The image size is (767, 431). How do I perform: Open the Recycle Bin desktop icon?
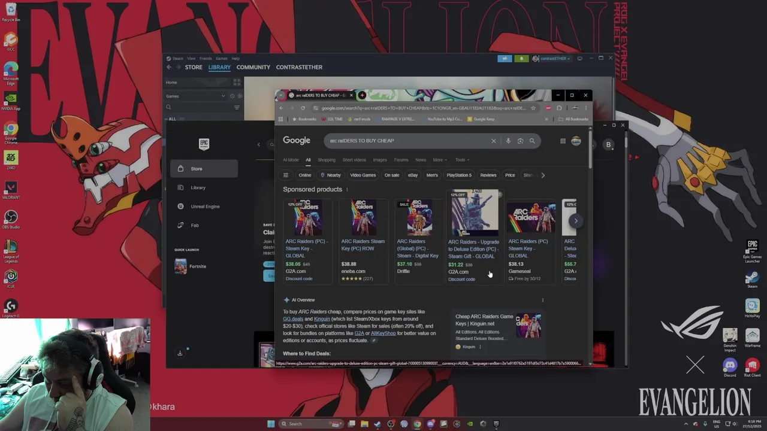click(x=11, y=12)
